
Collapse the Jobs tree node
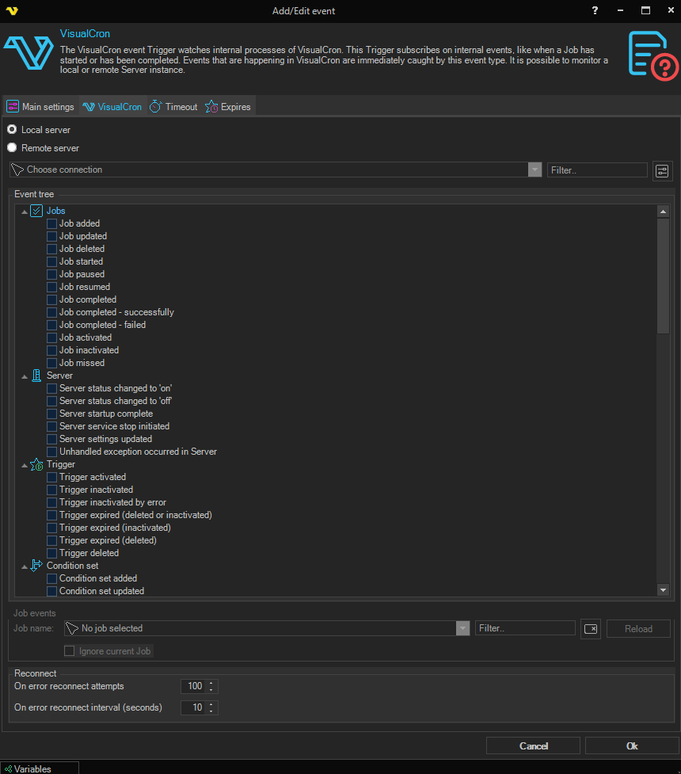pos(24,212)
